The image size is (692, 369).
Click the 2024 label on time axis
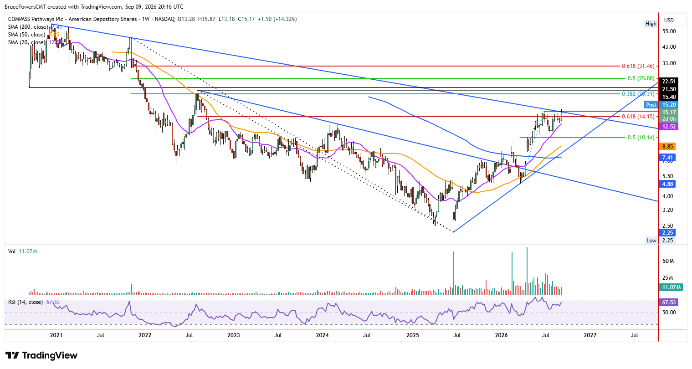[323, 335]
